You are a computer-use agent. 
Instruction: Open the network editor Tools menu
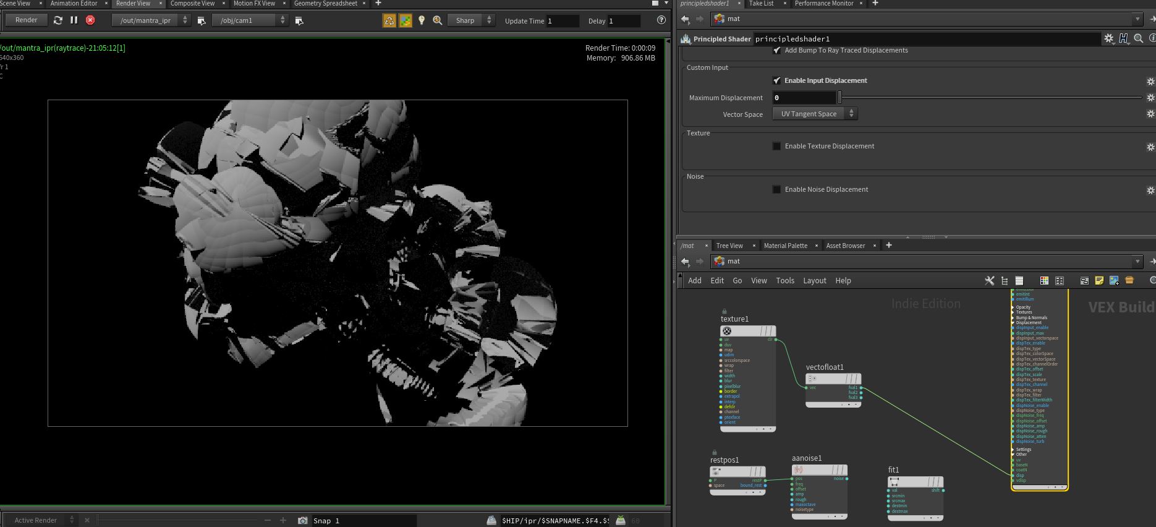coord(785,281)
